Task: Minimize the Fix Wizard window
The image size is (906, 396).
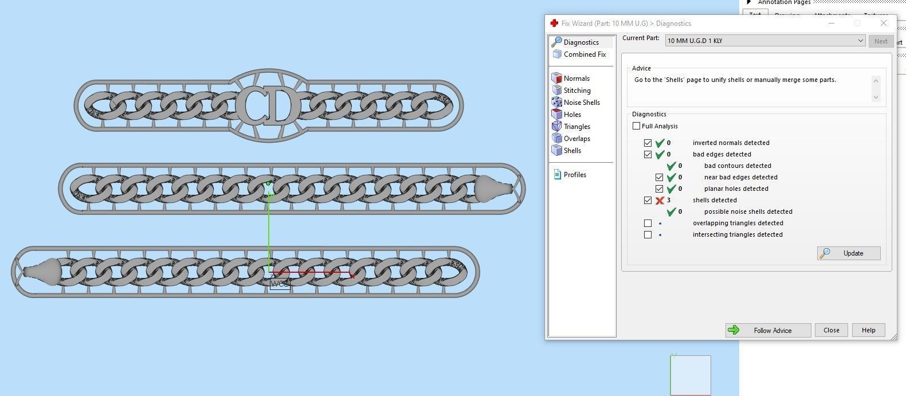Action: coord(832,23)
